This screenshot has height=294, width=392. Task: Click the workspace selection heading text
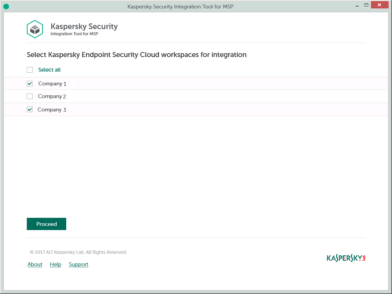pos(137,55)
